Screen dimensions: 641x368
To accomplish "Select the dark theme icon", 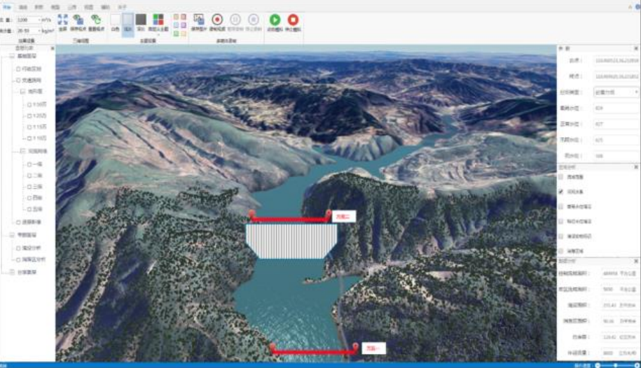I will (x=141, y=20).
